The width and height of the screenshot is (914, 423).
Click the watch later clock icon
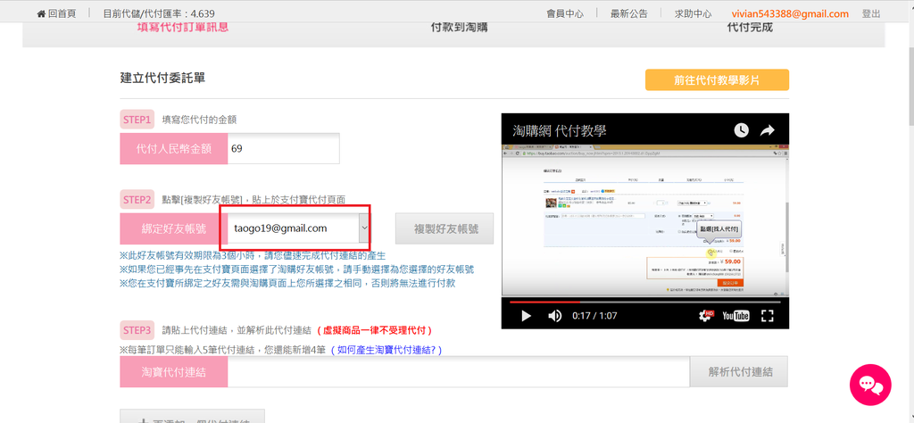point(741,130)
